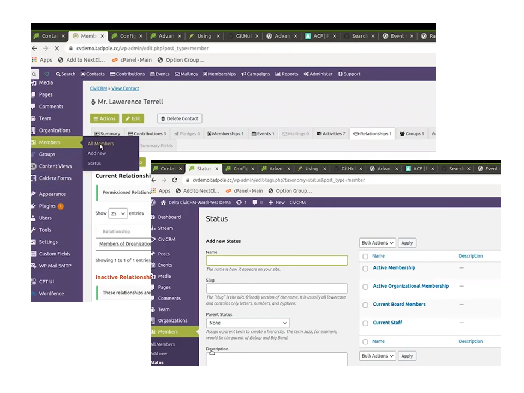Open the Members of Organization relationship link
524x393 pixels.
point(124,244)
